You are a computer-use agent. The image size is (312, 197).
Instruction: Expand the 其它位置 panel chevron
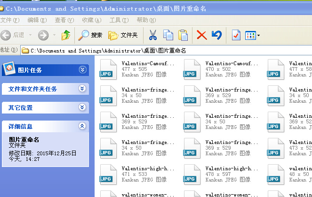[82, 107]
